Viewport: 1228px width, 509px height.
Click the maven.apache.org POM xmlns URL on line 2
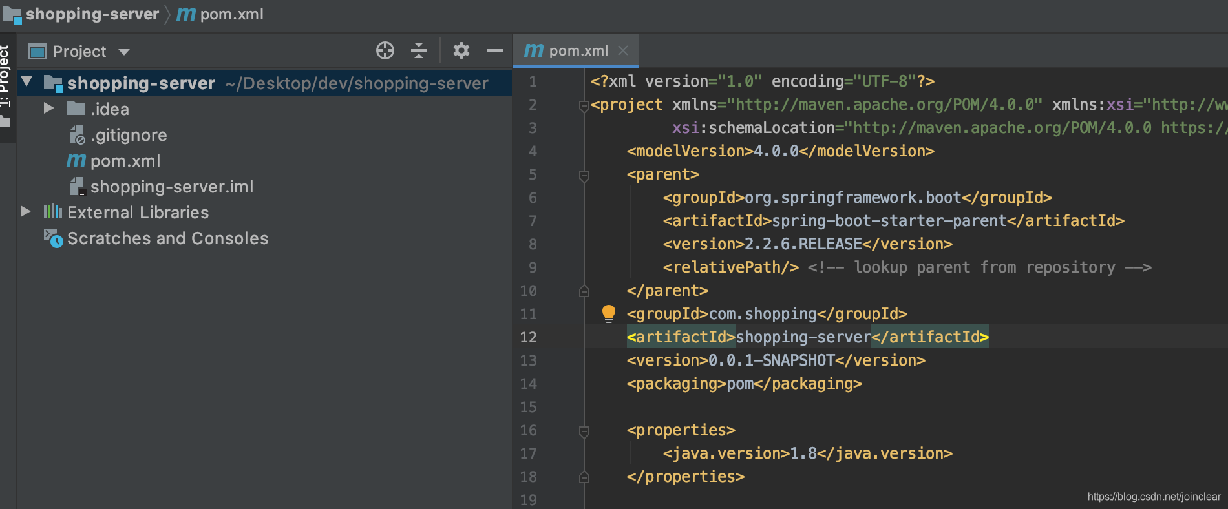[x=885, y=105]
